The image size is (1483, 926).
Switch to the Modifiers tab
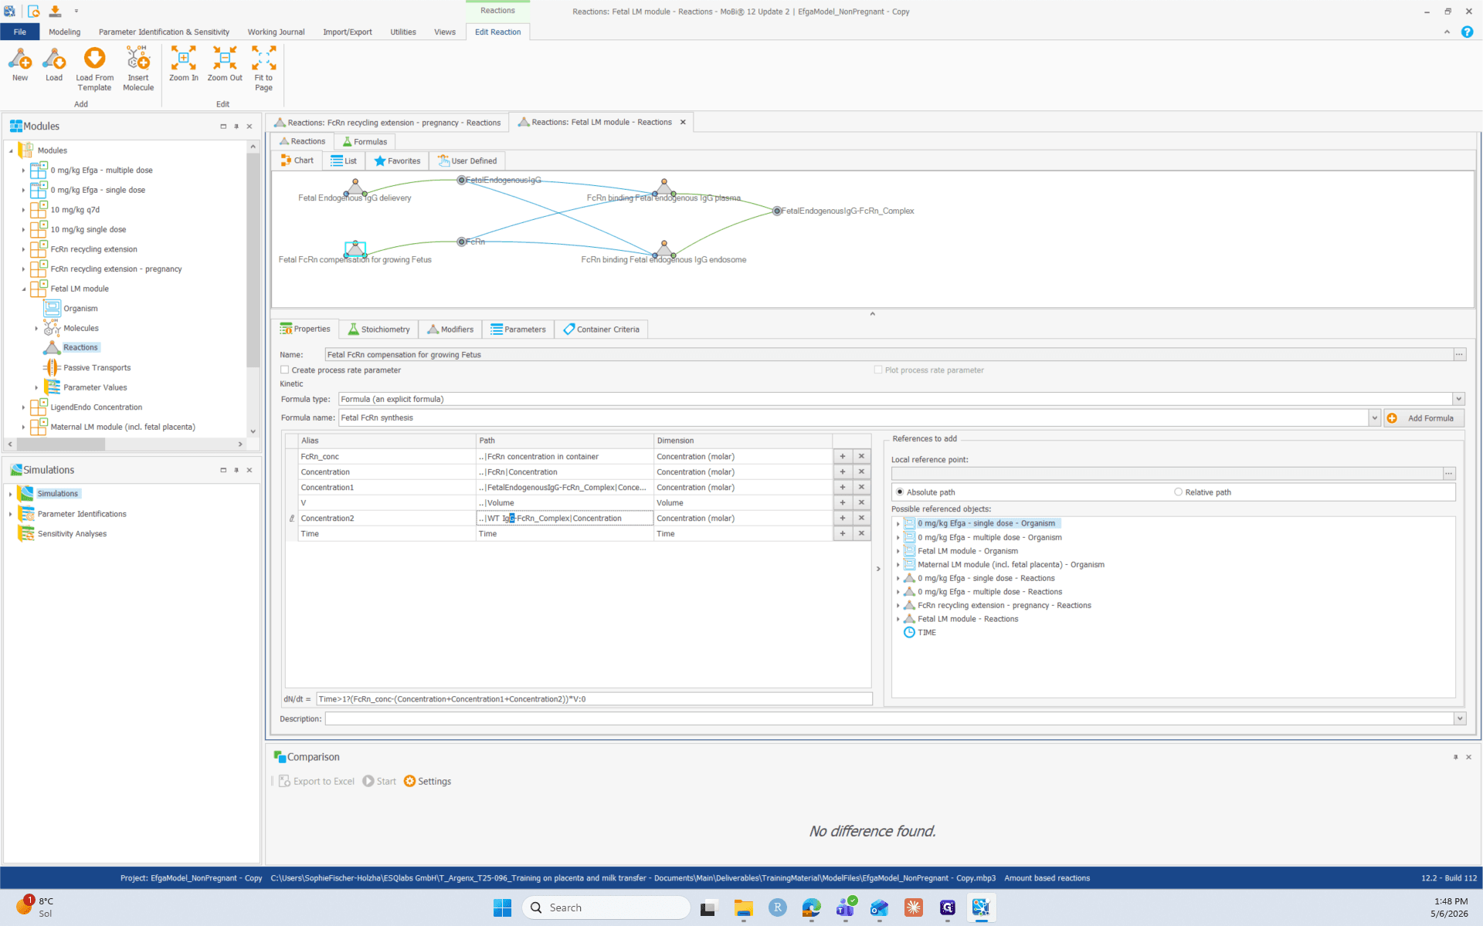click(x=450, y=329)
